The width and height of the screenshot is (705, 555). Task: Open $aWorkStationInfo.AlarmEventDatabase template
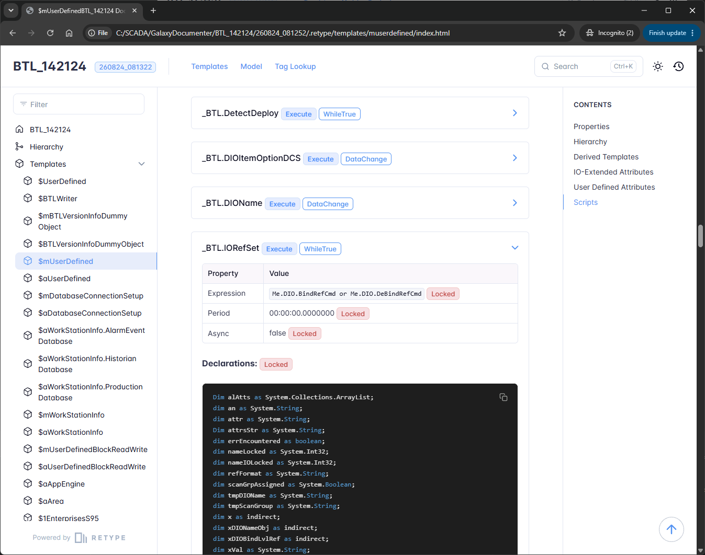point(92,336)
